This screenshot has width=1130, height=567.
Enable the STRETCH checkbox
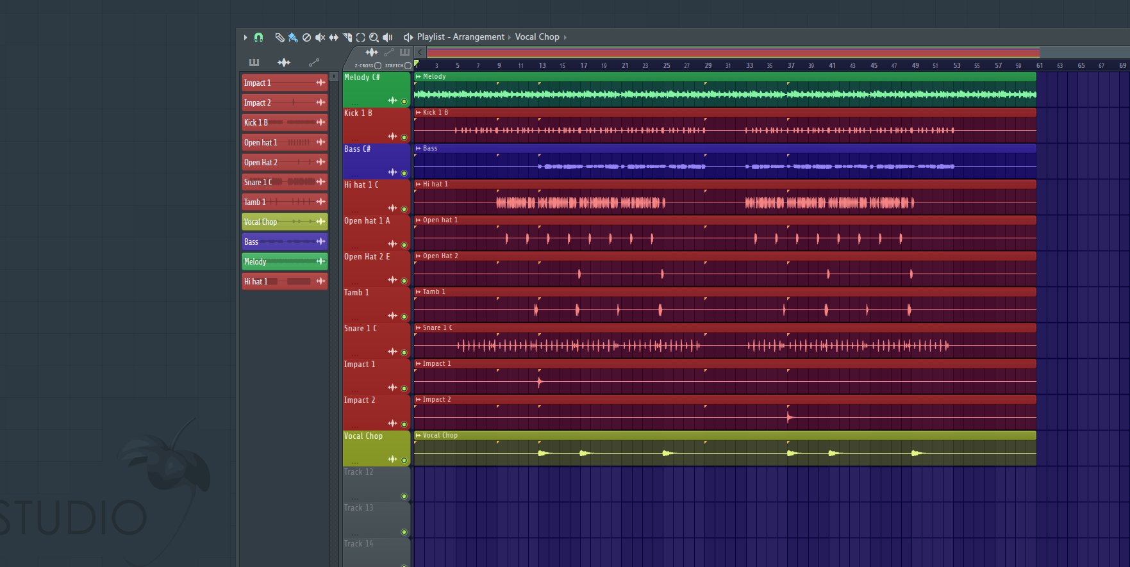tap(408, 65)
